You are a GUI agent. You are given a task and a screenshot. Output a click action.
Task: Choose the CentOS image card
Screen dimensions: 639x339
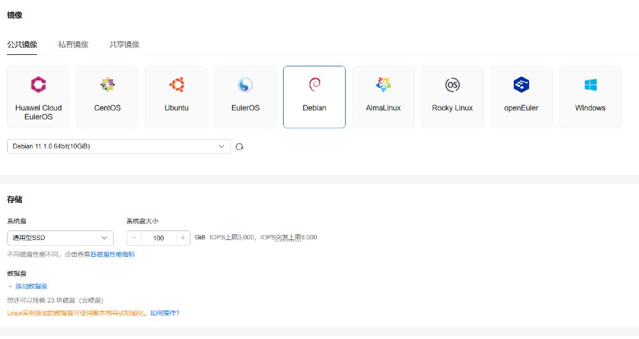[x=107, y=97]
